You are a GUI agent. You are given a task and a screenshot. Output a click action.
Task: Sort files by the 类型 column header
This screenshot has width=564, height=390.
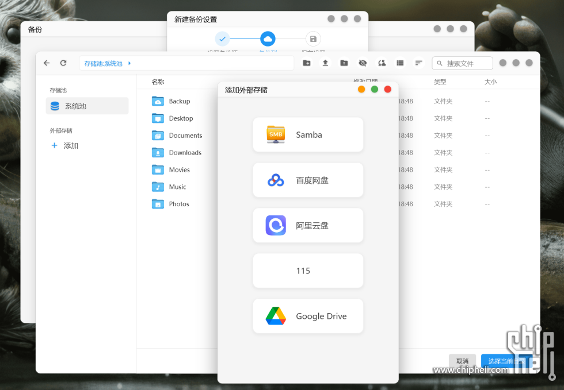point(440,82)
